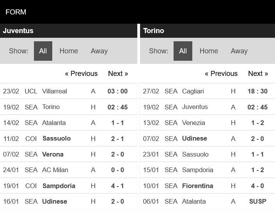The width and height of the screenshot is (275, 213).
Task: Go to Previous Juventus matches
Action: point(81,74)
